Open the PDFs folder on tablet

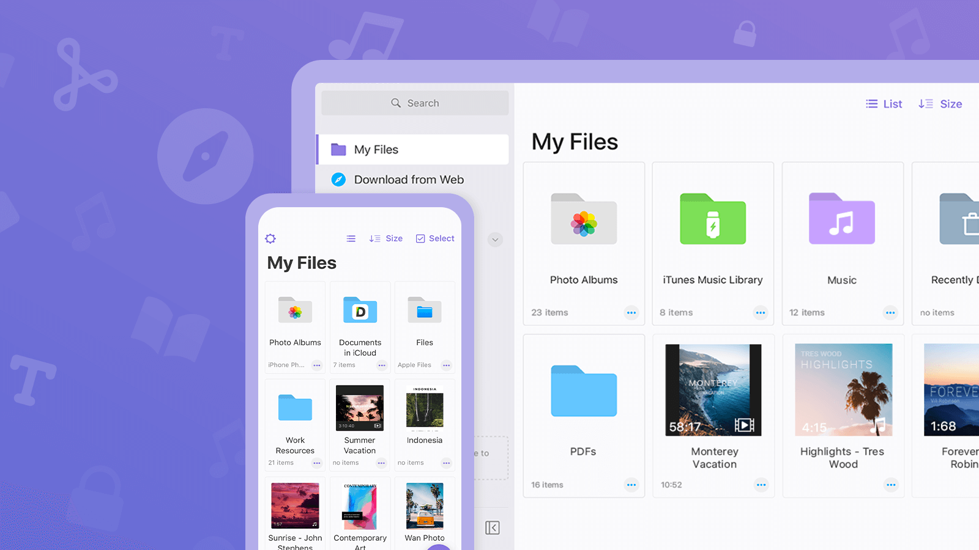coord(584,391)
